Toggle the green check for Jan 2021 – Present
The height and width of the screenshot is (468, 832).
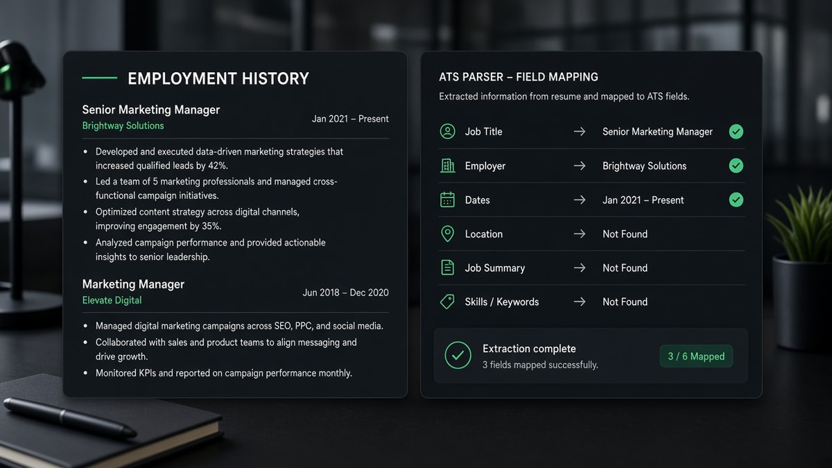(736, 200)
